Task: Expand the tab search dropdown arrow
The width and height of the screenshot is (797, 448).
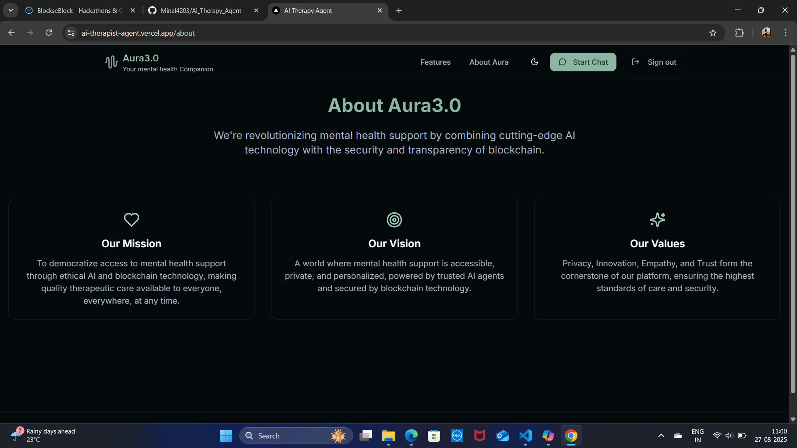Action: click(x=11, y=10)
